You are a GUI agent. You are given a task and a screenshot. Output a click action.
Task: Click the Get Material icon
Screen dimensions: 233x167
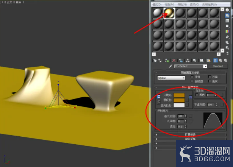tap(155, 61)
